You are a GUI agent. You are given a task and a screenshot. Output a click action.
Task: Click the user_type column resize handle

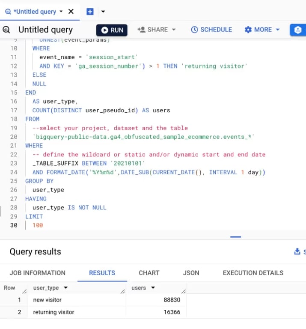coord(123,291)
